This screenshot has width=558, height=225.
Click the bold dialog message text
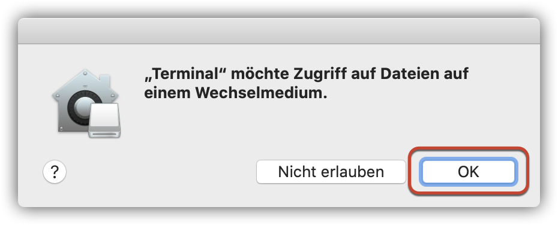[x=307, y=83]
